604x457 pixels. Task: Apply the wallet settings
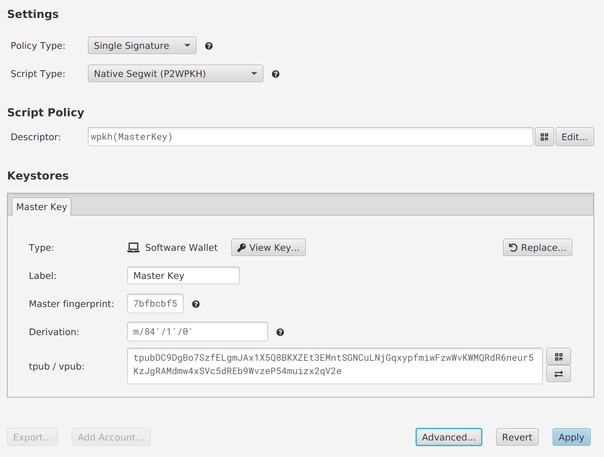tap(571, 437)
